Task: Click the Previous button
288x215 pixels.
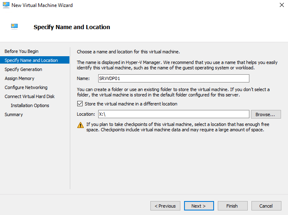Action: [165, 206]
